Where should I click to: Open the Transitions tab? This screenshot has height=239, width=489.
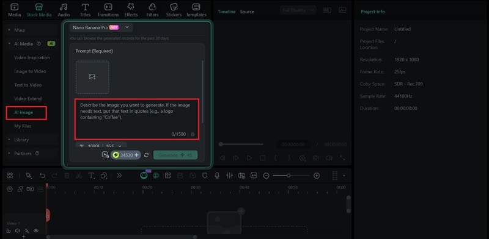pos(108,10)
